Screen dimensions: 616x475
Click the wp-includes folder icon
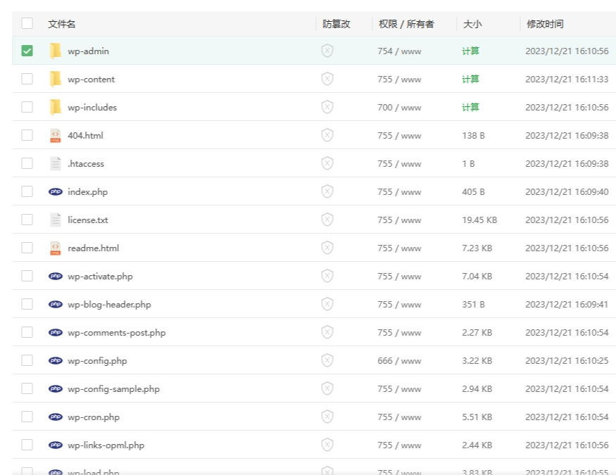tap(56, 107)
